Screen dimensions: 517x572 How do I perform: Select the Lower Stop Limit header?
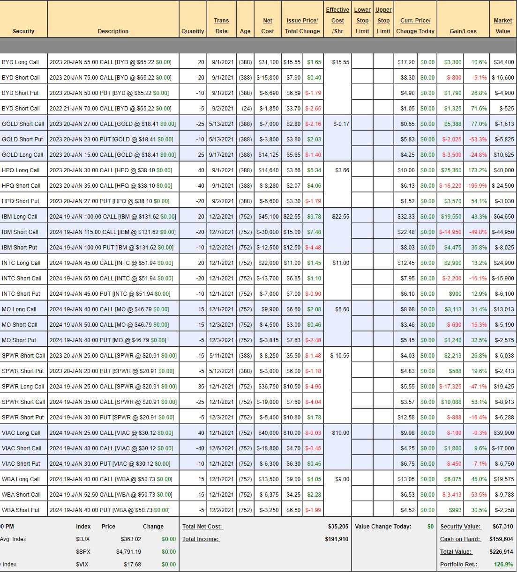point(362,21)
